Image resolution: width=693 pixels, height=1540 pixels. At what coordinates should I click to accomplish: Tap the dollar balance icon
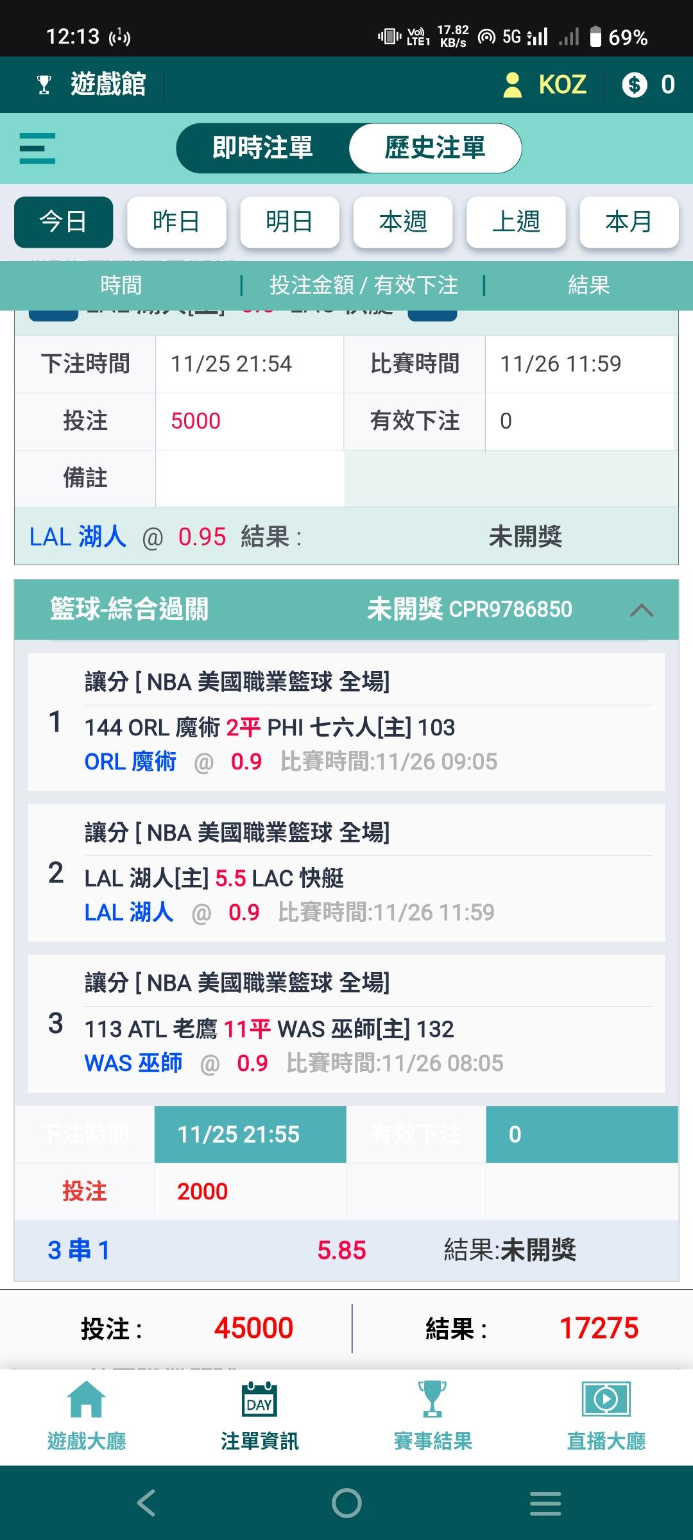[x=635, y=85]
